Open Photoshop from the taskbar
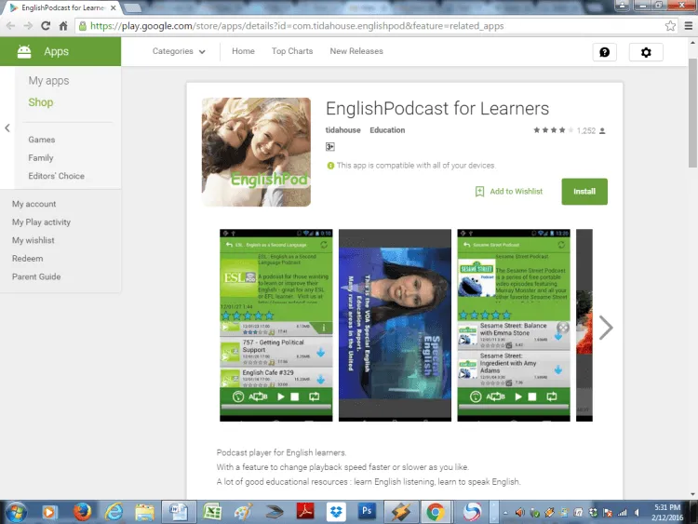This screenshot has height=524, width=698. tap(367, 511)
